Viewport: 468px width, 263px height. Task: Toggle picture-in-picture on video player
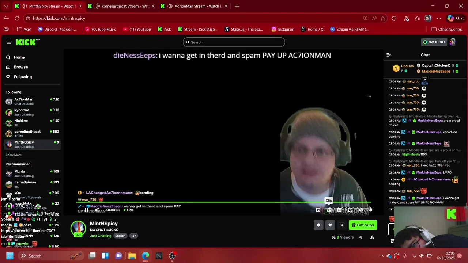[x=318, y=210]
